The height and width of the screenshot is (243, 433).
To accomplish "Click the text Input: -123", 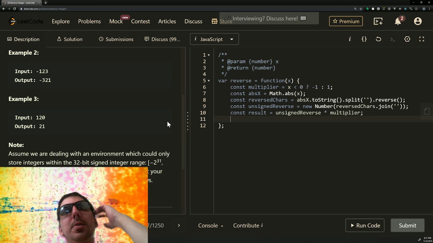I will click(31, 71).
